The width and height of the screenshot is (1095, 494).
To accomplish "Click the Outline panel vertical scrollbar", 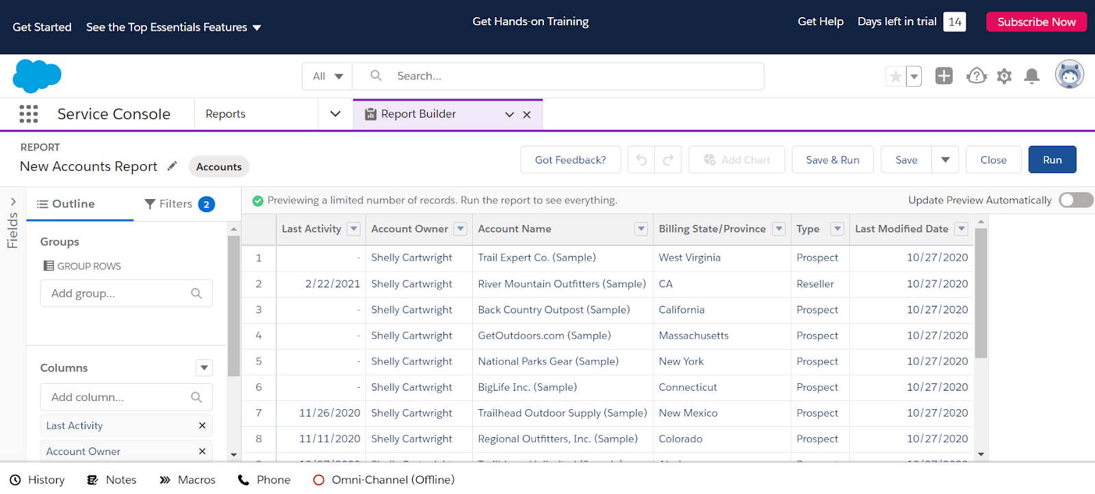I will [x=233, y=306].
